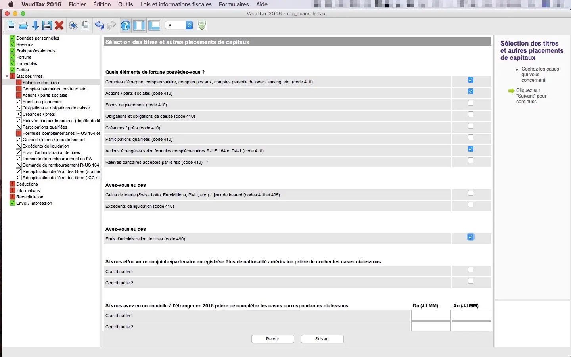Image resolution: width=571 pixels, height=357 pixels.
Task: Check American nationality Contribuable 1 checkbox
Action: (x=471, y=269)
